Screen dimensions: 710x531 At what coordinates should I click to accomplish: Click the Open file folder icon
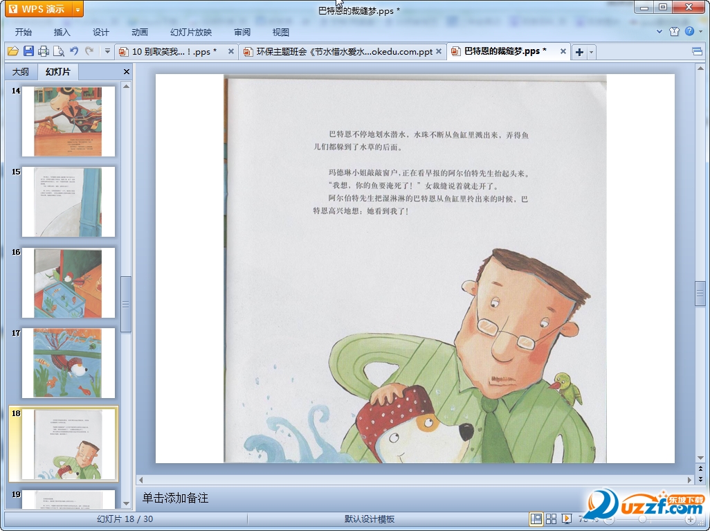(x=13, y=51)
